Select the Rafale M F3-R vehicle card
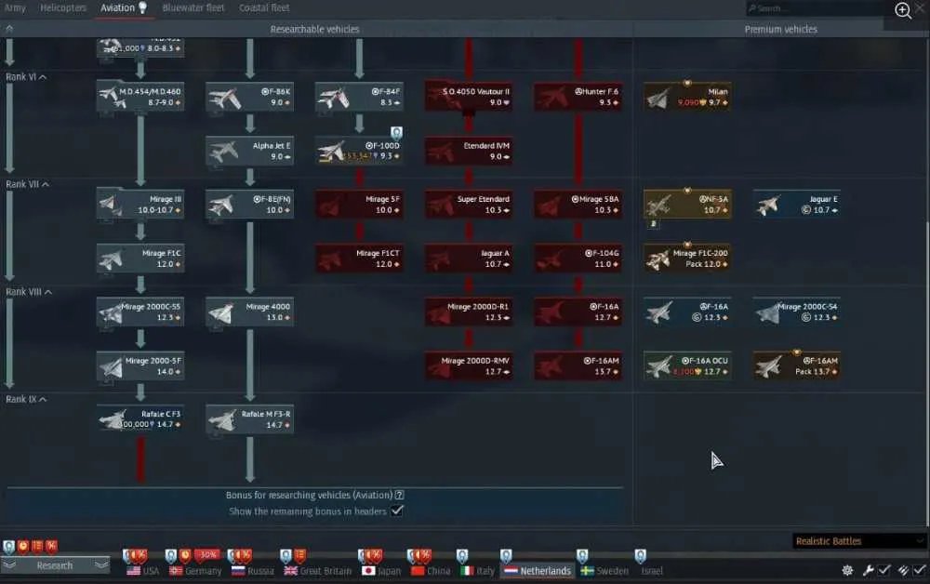The width and height of the screenshot is (930, 584). (249, 419)
